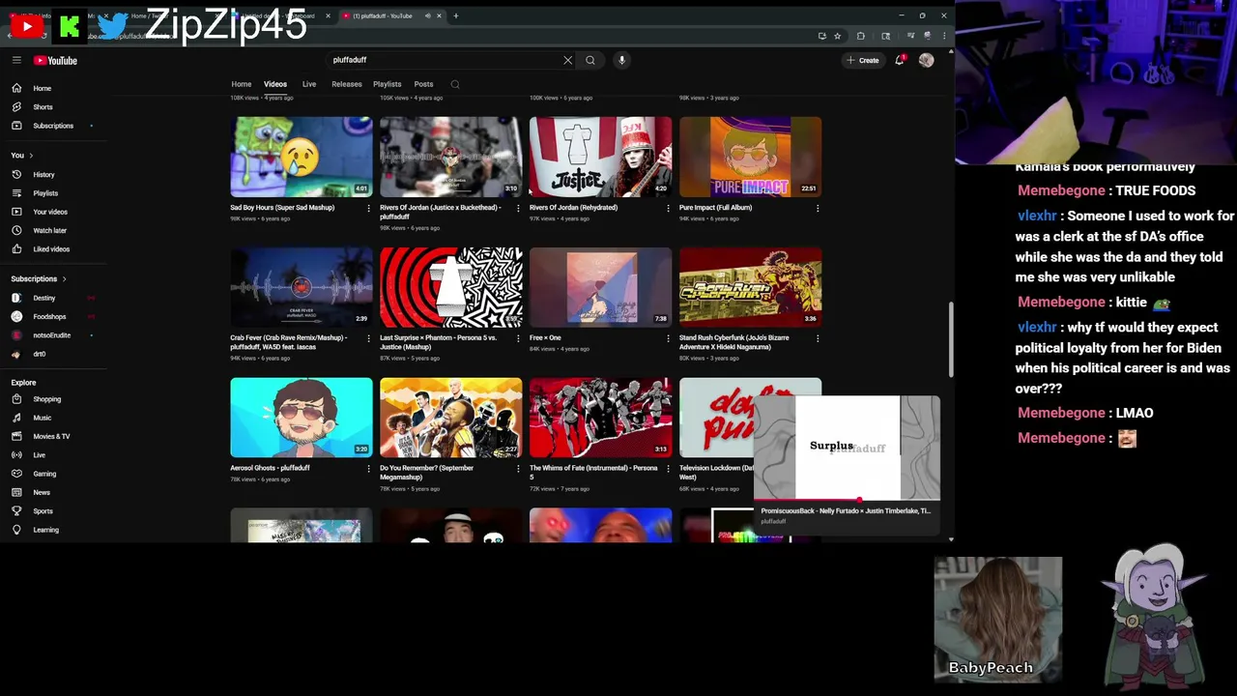1237x696 pixels.
Task: Open the notifications bell
Action: [900, 60]
